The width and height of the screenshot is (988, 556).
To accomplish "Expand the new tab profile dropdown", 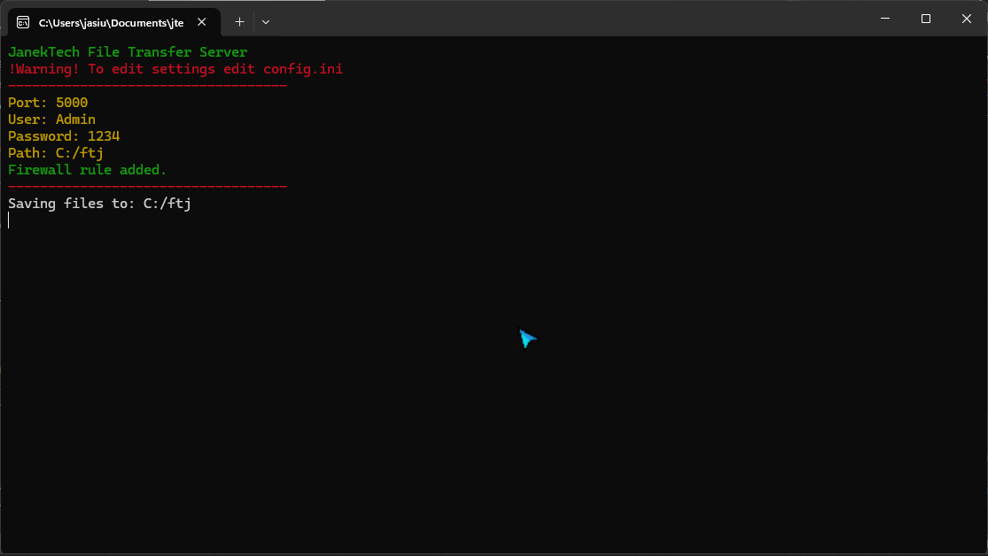I will (266, 22).
